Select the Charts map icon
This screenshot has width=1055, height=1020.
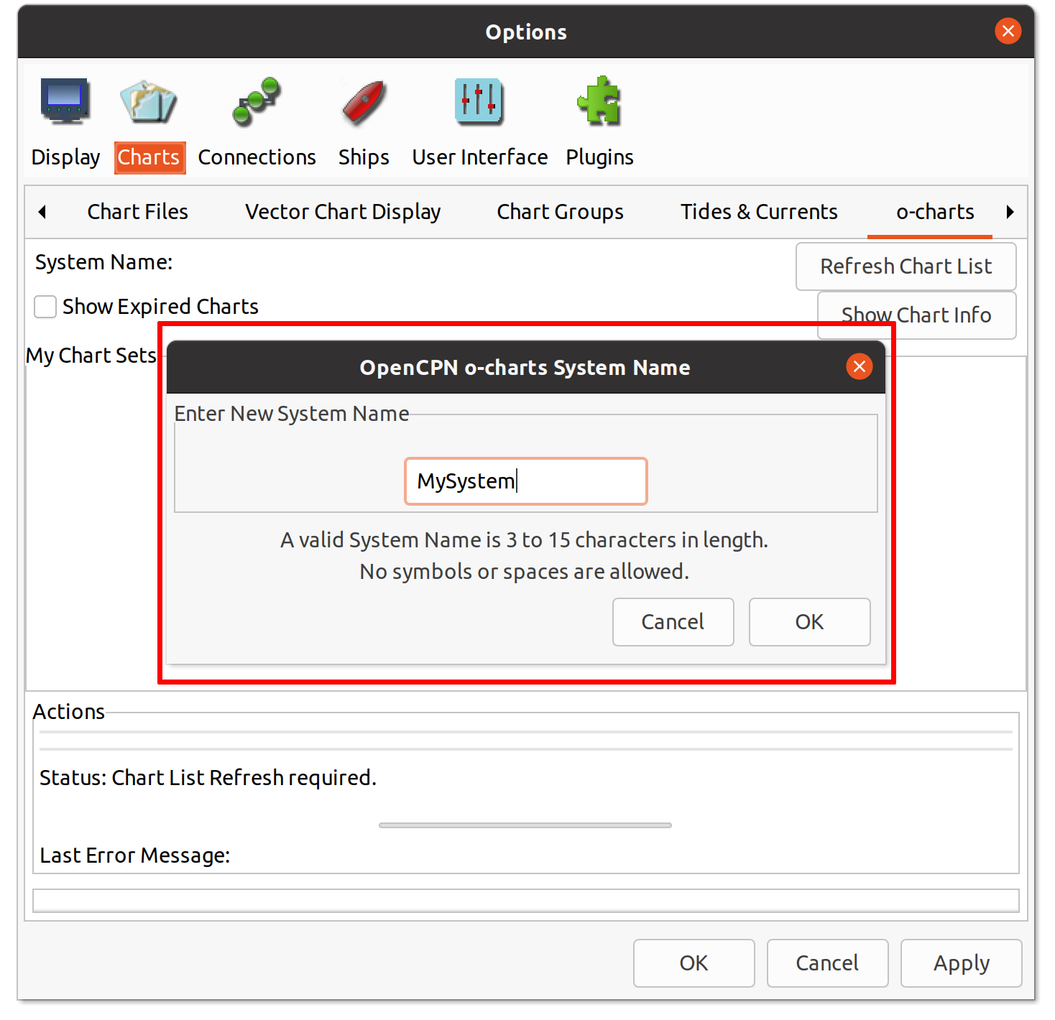click(x=149, y=101)
